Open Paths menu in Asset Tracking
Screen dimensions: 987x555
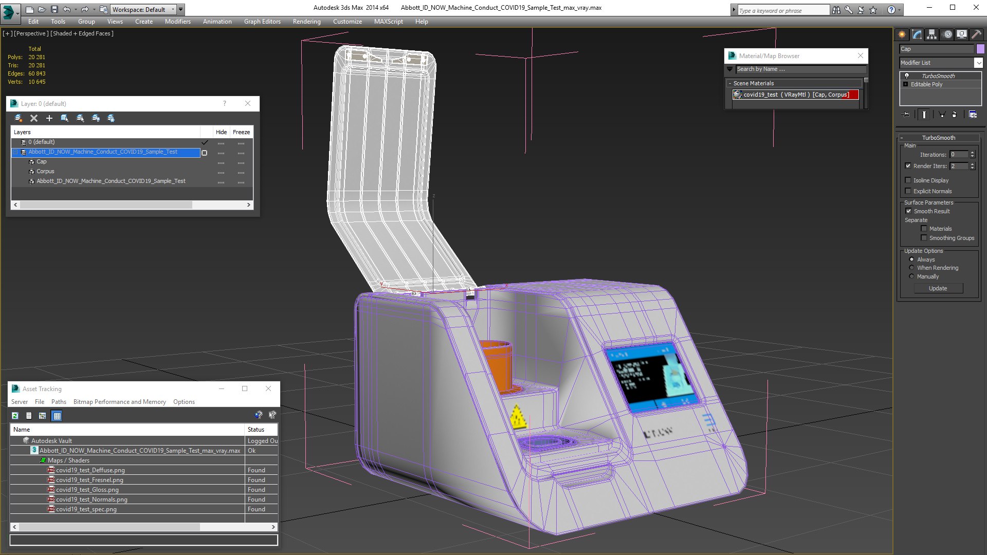pos(59,402)
